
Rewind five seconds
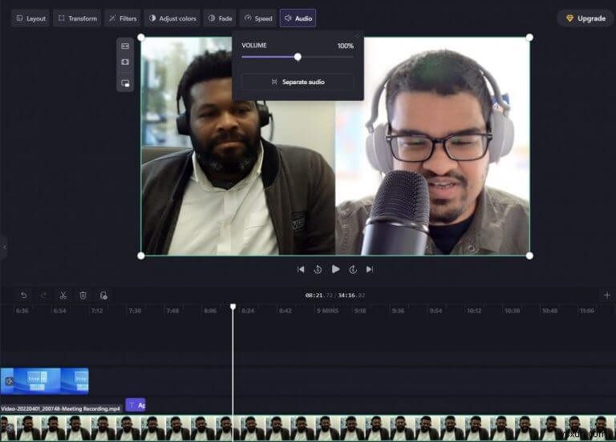coord(318,269)
